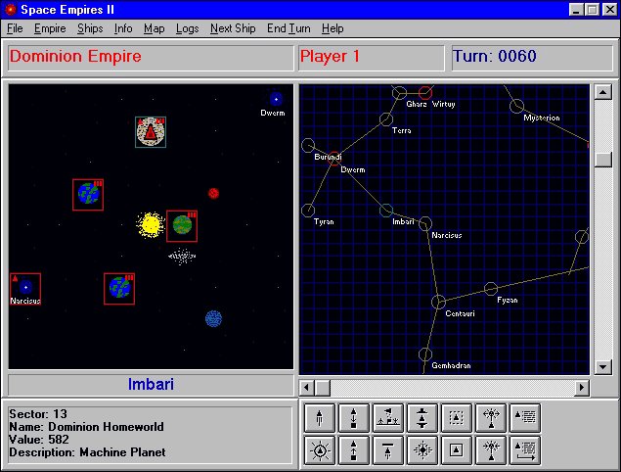This screenshot has width=621, height=472.
Task: Click the bar above ship arrow icon
Action: click(388, 450)
